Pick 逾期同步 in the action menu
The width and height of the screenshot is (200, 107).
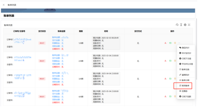(186, 75)
